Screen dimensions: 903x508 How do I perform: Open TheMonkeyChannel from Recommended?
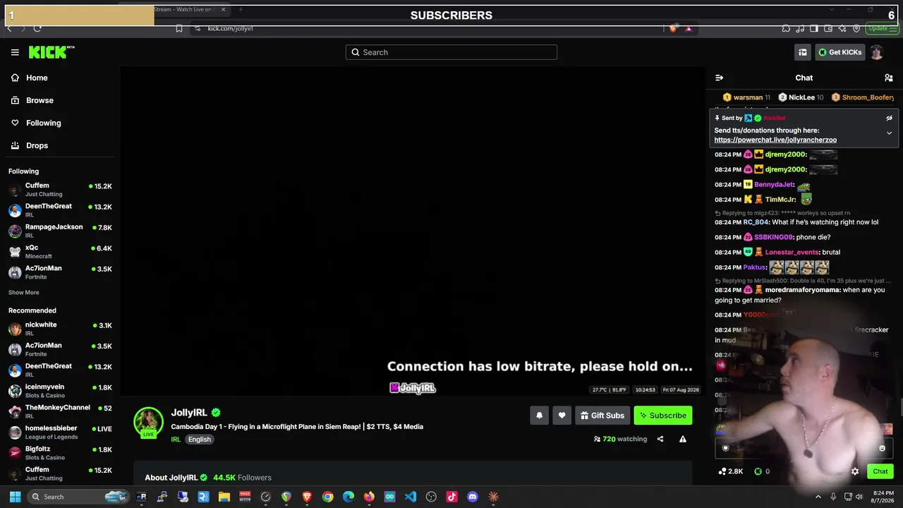(60, 411)
